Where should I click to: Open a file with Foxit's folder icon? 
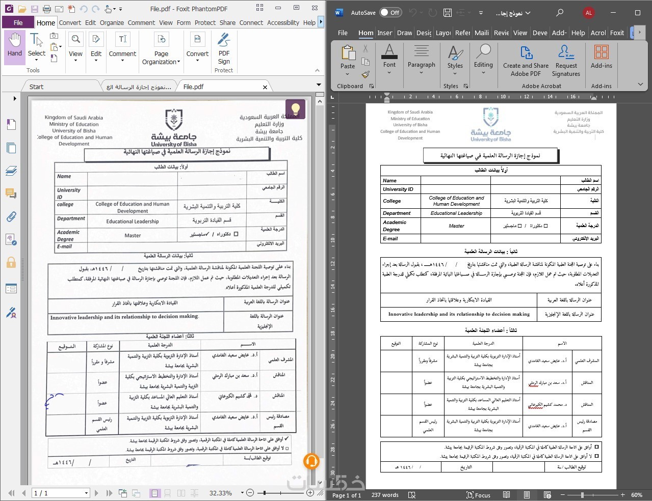(21, 9)
